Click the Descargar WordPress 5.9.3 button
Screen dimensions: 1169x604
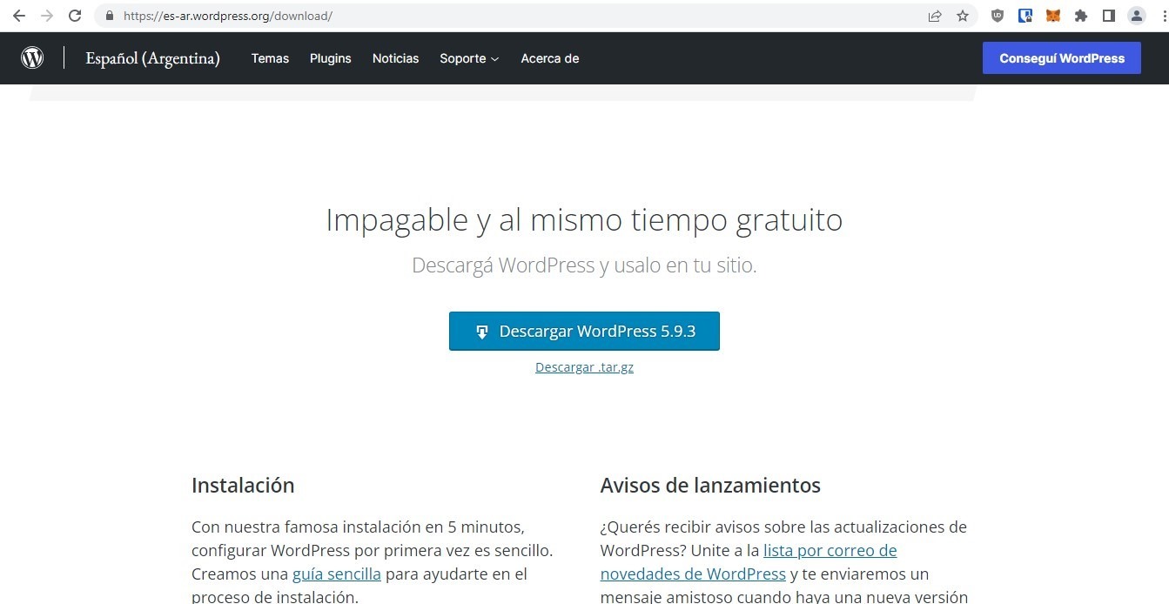[584, 332]
